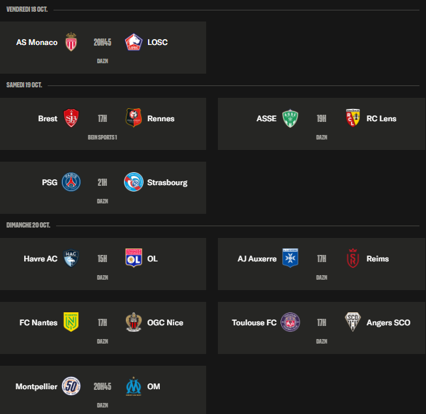
Task: Select the OL club logo
Action: 134,259
